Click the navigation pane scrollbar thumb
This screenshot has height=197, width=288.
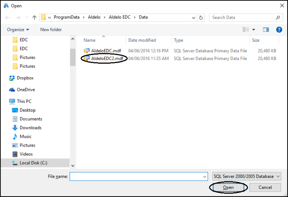(x=73, y=57)
